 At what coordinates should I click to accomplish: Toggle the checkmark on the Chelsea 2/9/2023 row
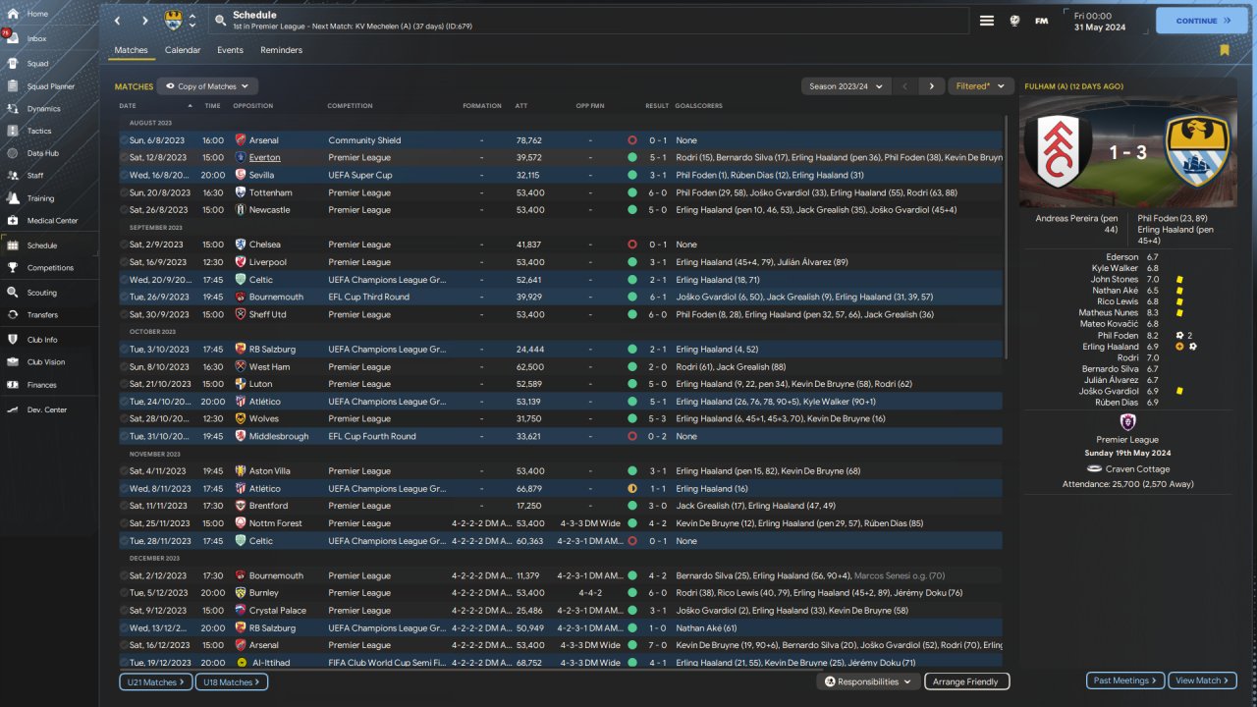pos(125,245)
